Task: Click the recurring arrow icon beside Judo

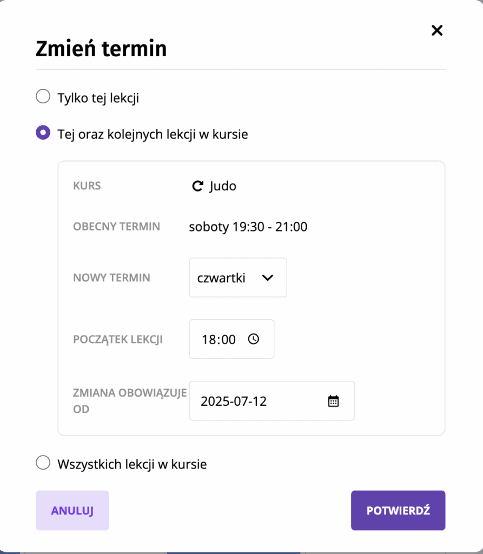Action: 197,186
